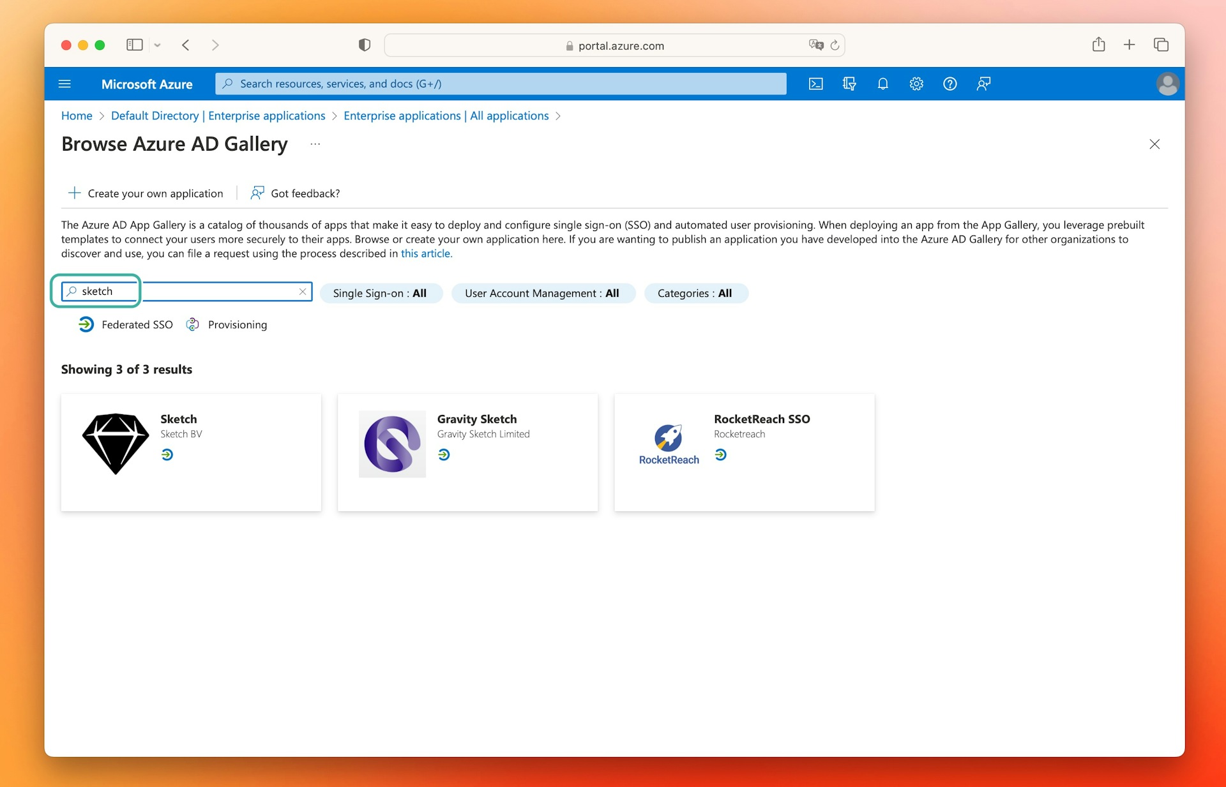
Task: Click the Gravity Sketch application icon
Action: (394, 445)
